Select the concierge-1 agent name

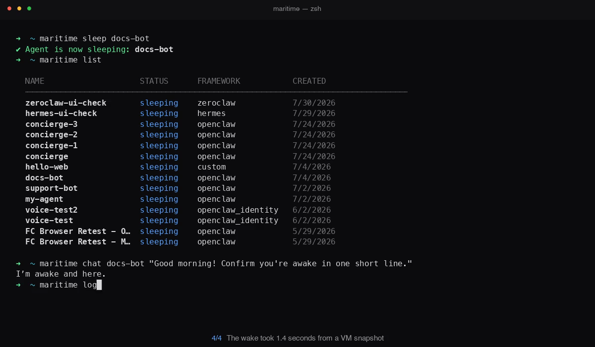coord(52,145)
